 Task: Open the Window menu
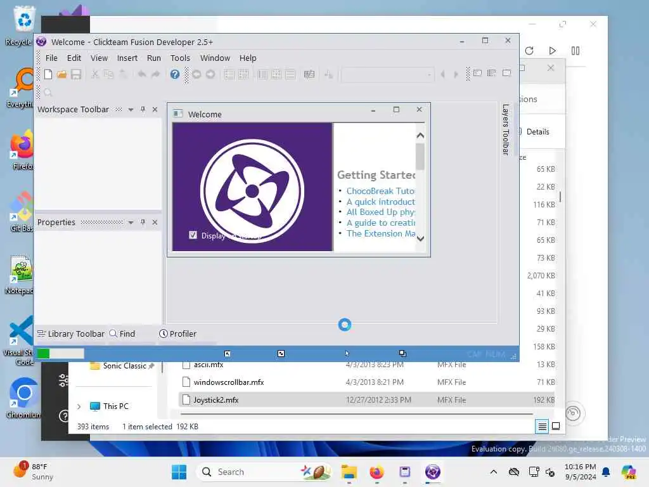215,58
